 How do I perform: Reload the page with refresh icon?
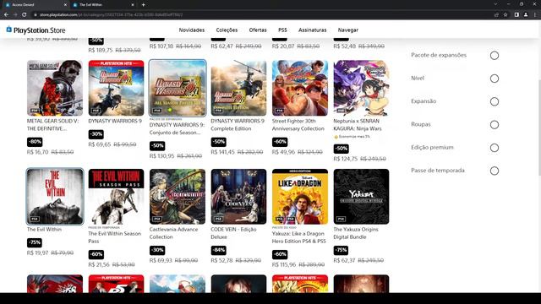tap(25, 15)
